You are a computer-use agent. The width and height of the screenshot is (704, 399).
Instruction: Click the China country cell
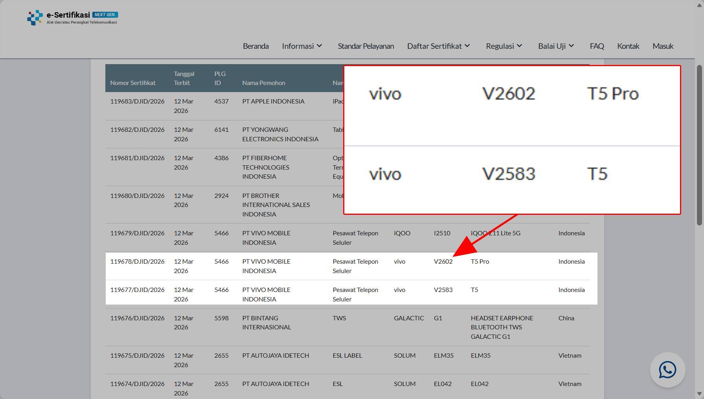click(x=566, y=318)
